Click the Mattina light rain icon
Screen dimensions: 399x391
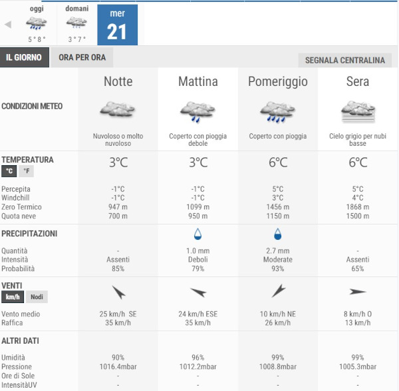198,111
